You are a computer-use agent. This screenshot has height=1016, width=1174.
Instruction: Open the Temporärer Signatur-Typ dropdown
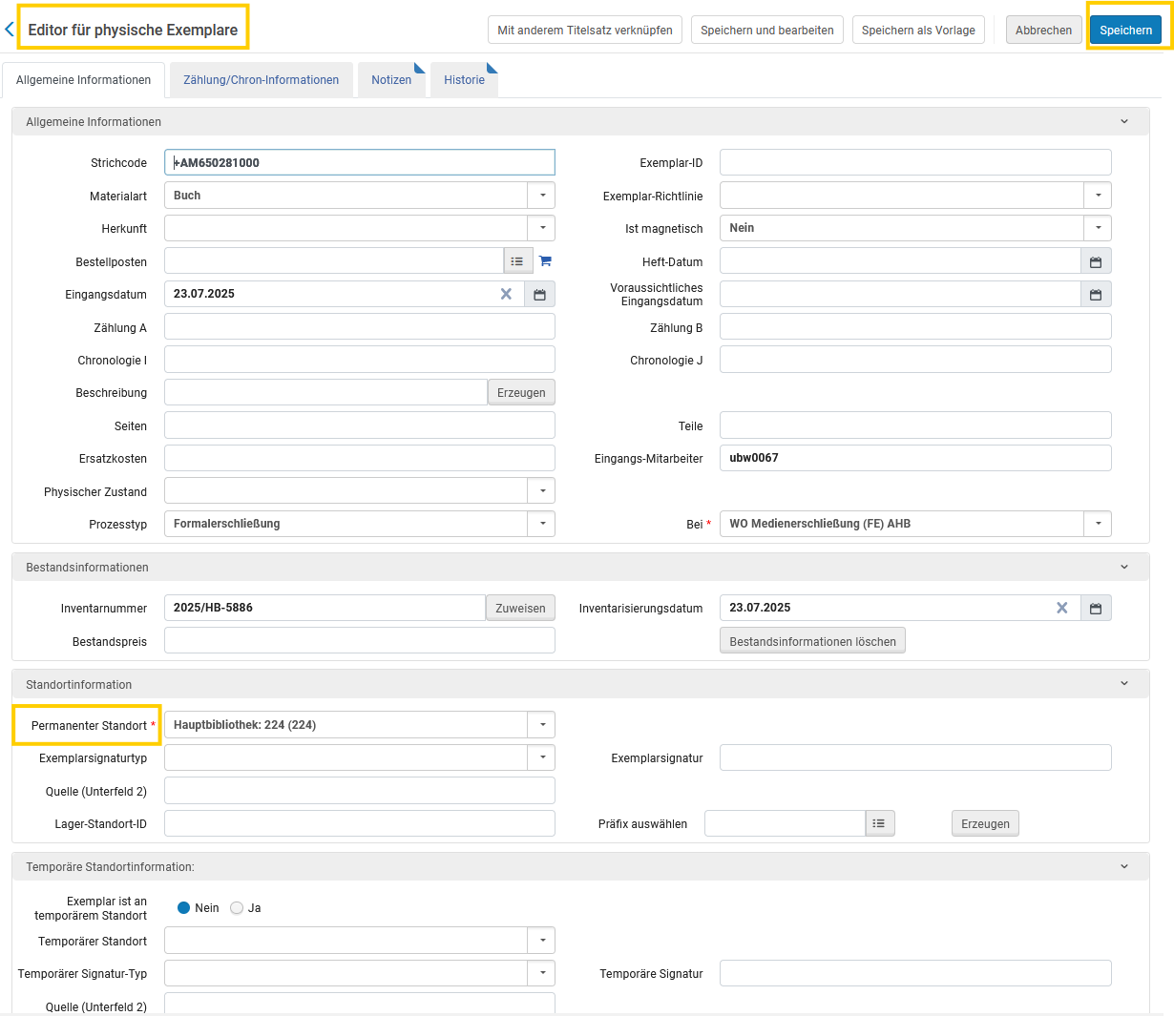pyautogui.click(x=541, y=973)
